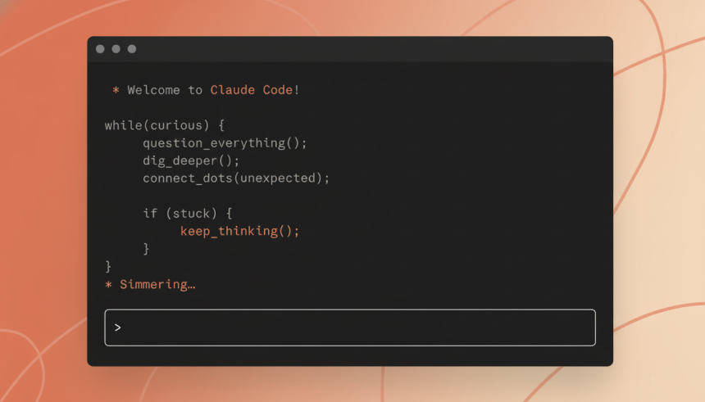
Task: Click the Simmering… status text
Action: point(157,284)
